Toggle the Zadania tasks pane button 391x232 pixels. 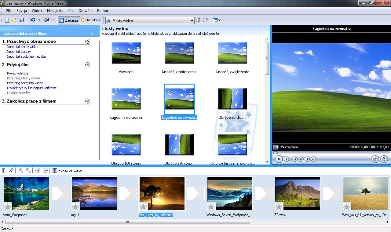(x=69, y=20)
